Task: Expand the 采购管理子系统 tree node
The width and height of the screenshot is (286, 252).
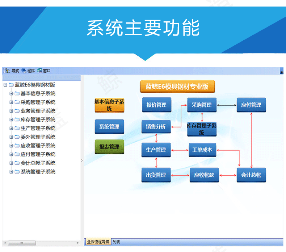Action: (x=11, y=102)
